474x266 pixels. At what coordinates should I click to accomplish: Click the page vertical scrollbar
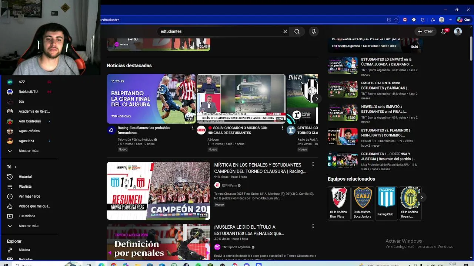(471, 48)
